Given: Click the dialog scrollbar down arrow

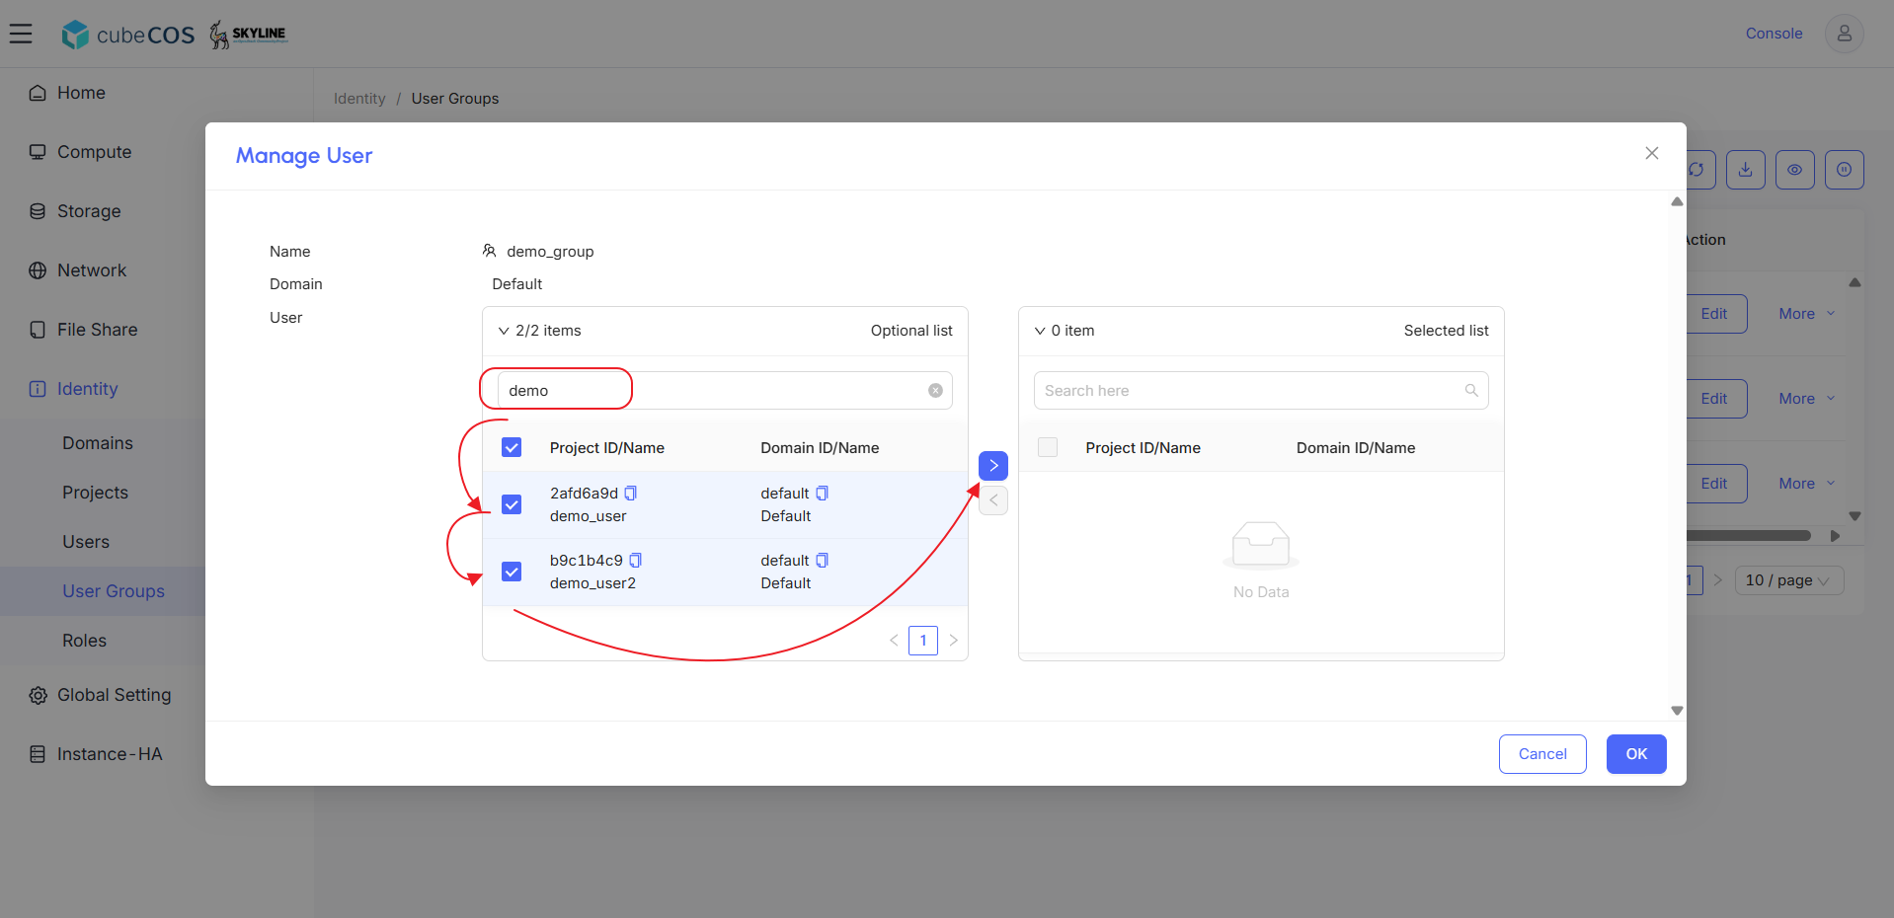Looking at the screenshot, I should point(1677,711).
